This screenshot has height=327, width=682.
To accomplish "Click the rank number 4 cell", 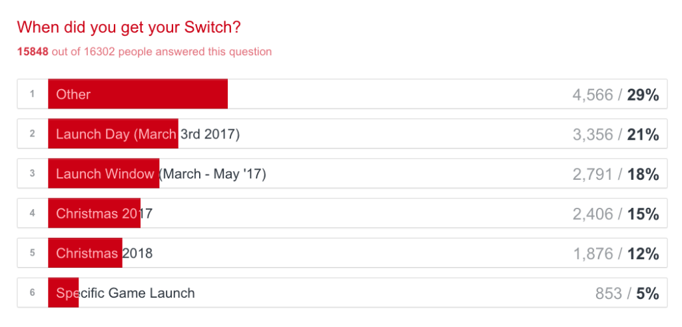I will tap(32, 214).
